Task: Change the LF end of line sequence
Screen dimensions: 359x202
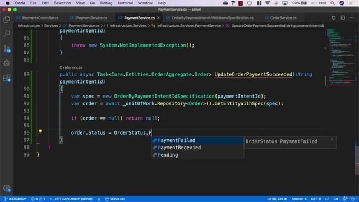Action: click(327, 199)
